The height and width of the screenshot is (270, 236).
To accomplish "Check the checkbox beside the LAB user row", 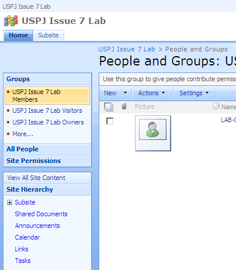I will [x=110, y=121].
